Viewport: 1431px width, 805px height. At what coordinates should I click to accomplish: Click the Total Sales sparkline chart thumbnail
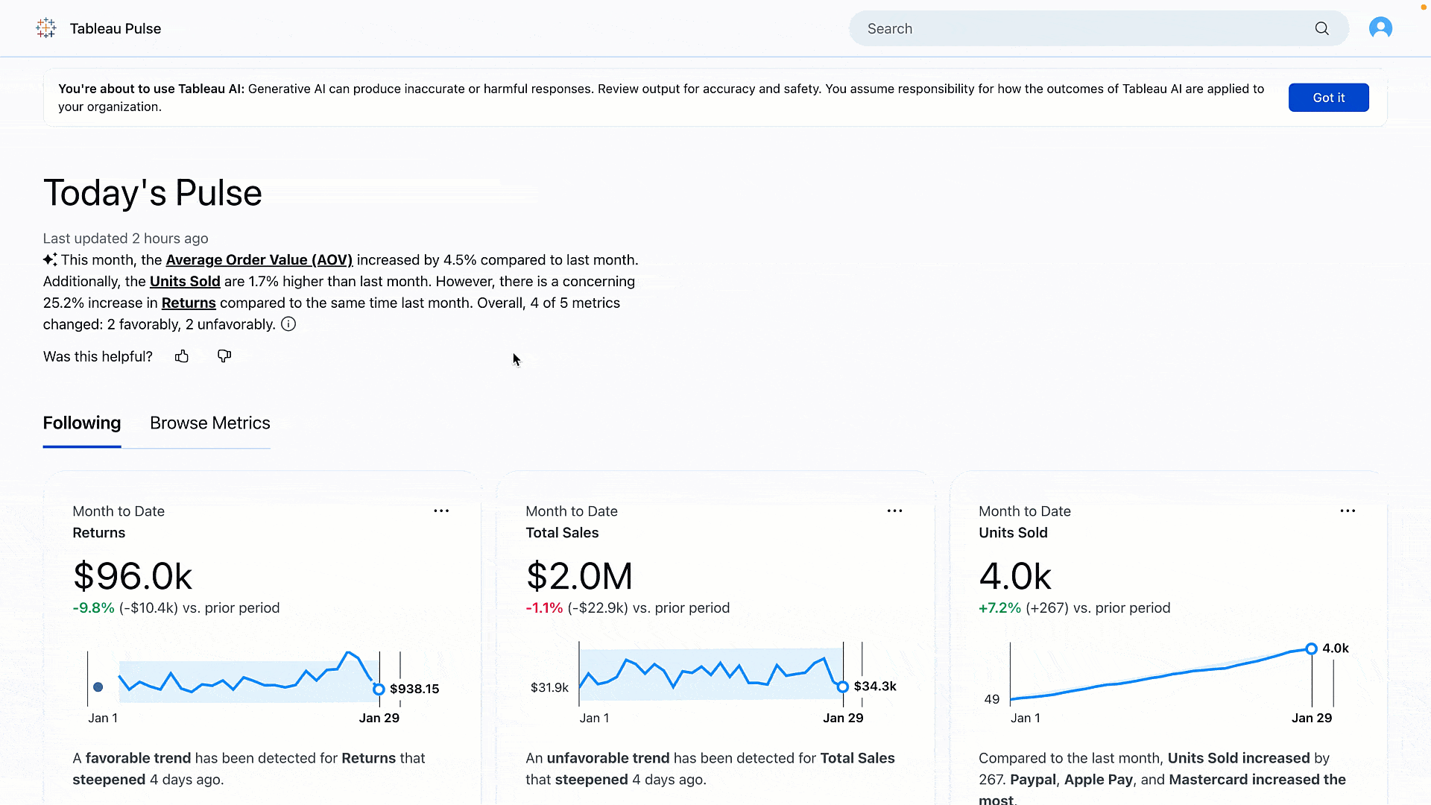click(x=712, y=682)
